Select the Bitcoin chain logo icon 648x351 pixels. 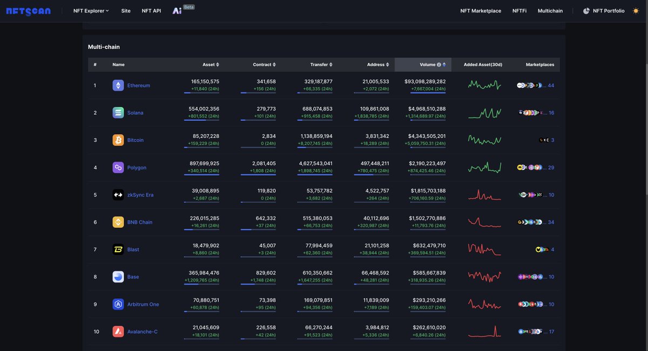click(118, 140)
